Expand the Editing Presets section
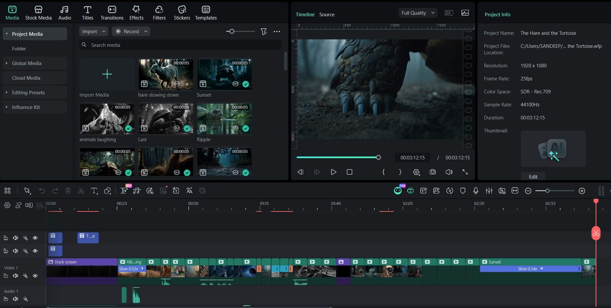Viewport: 611px width, 308px height. pos(7,92)
